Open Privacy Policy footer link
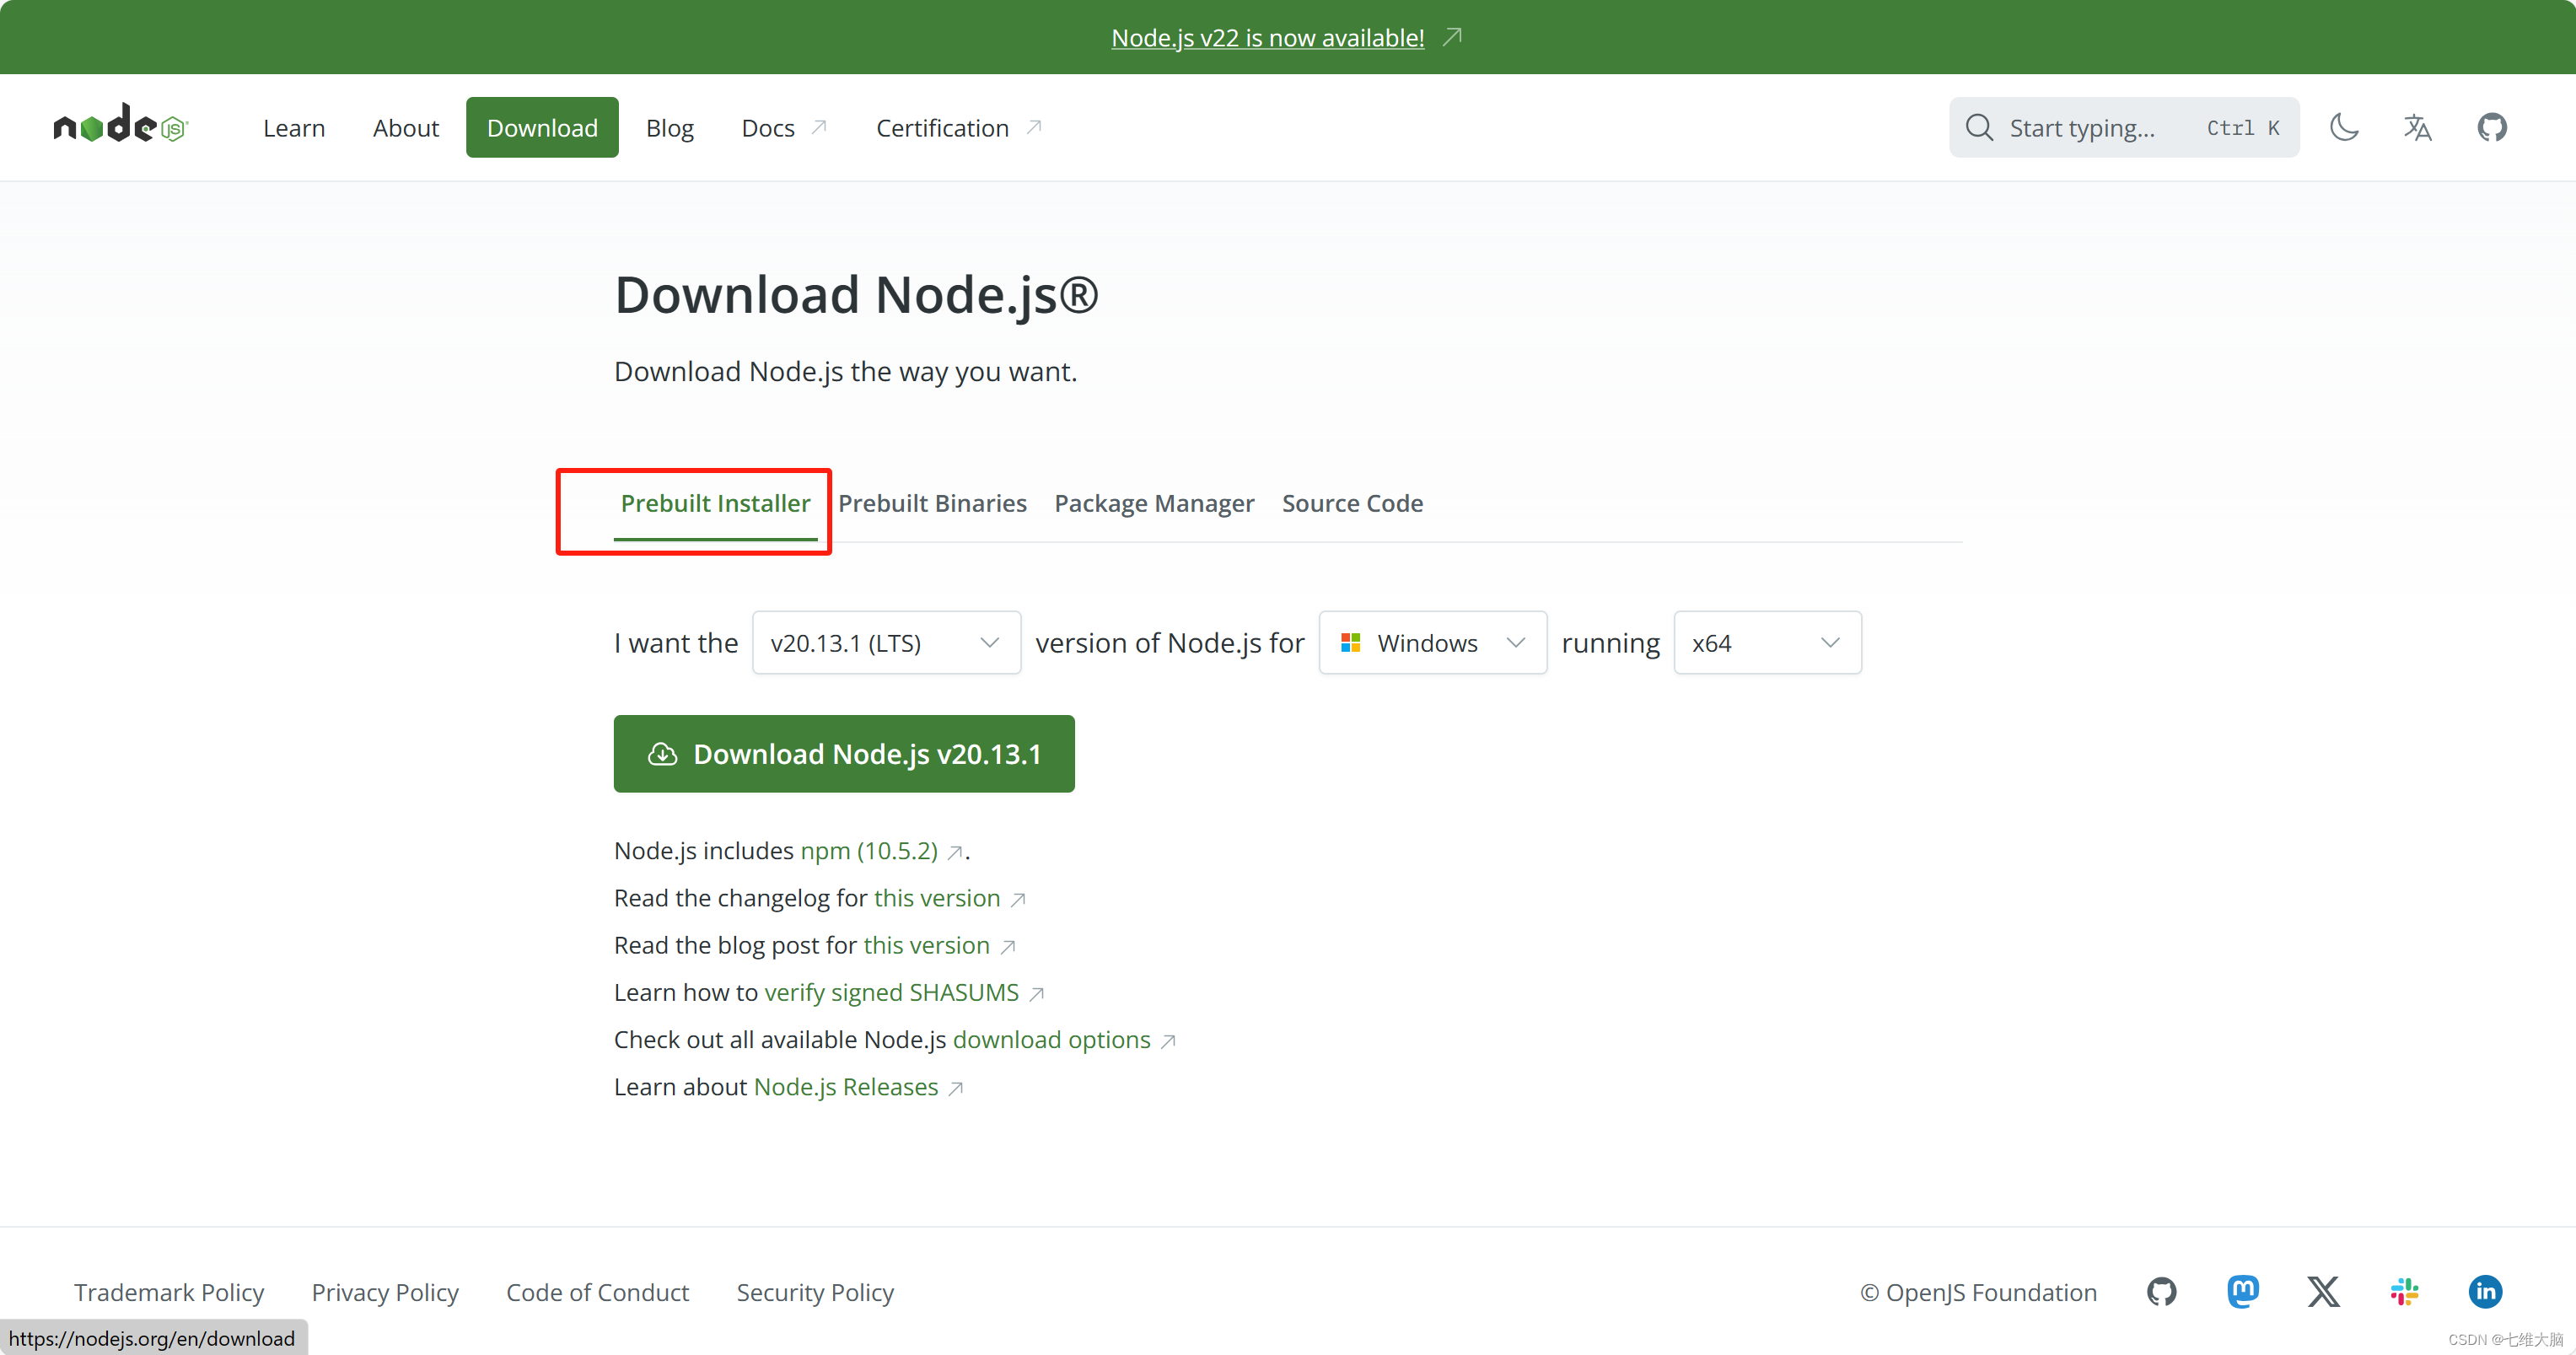This screenshot has width=2576, height=1355. click(x=385, y=1292)
